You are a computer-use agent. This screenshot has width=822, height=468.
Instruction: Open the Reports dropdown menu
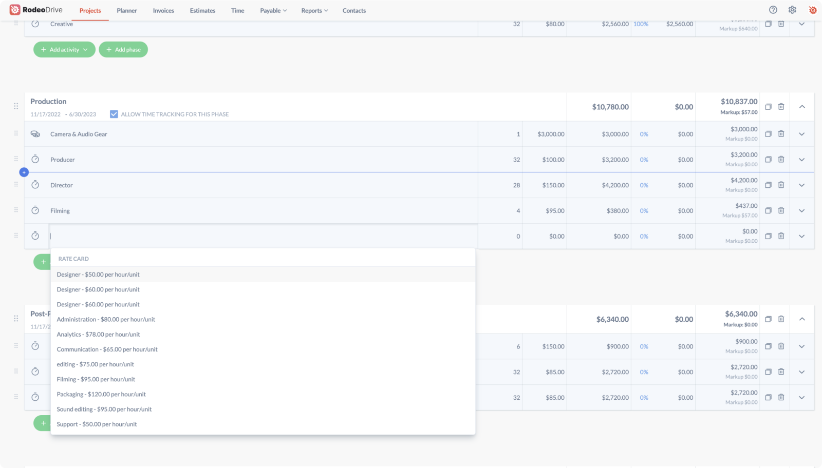314,10
